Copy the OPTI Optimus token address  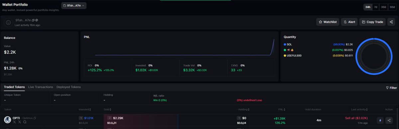(35, 118)
